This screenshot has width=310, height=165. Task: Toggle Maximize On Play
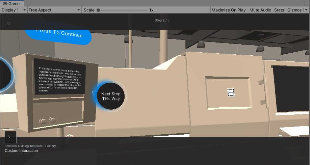228,10
